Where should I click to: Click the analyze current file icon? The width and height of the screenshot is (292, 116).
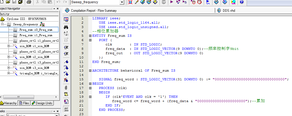tap(66, 102)
